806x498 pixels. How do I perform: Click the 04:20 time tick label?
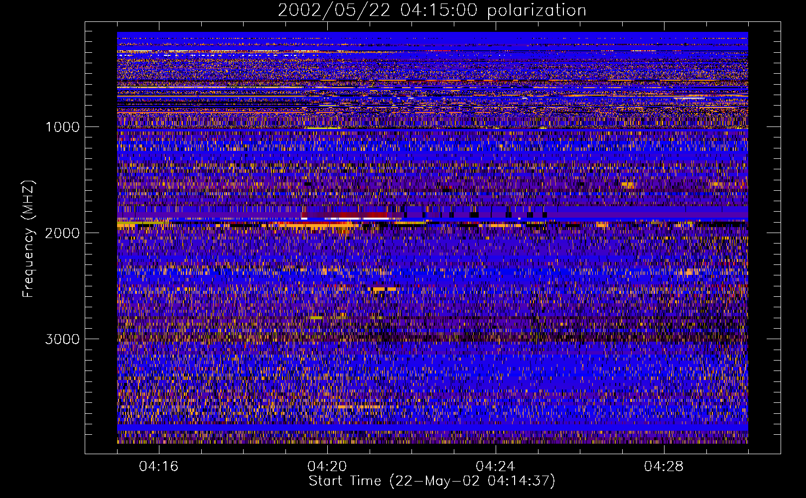click(x=327, y=467)
